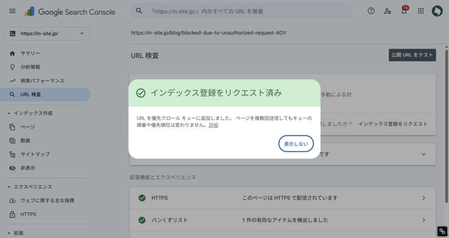Click the 公開 URL をテスト button
The height and width of the screenshot is (238, 449).
(412, 55)
